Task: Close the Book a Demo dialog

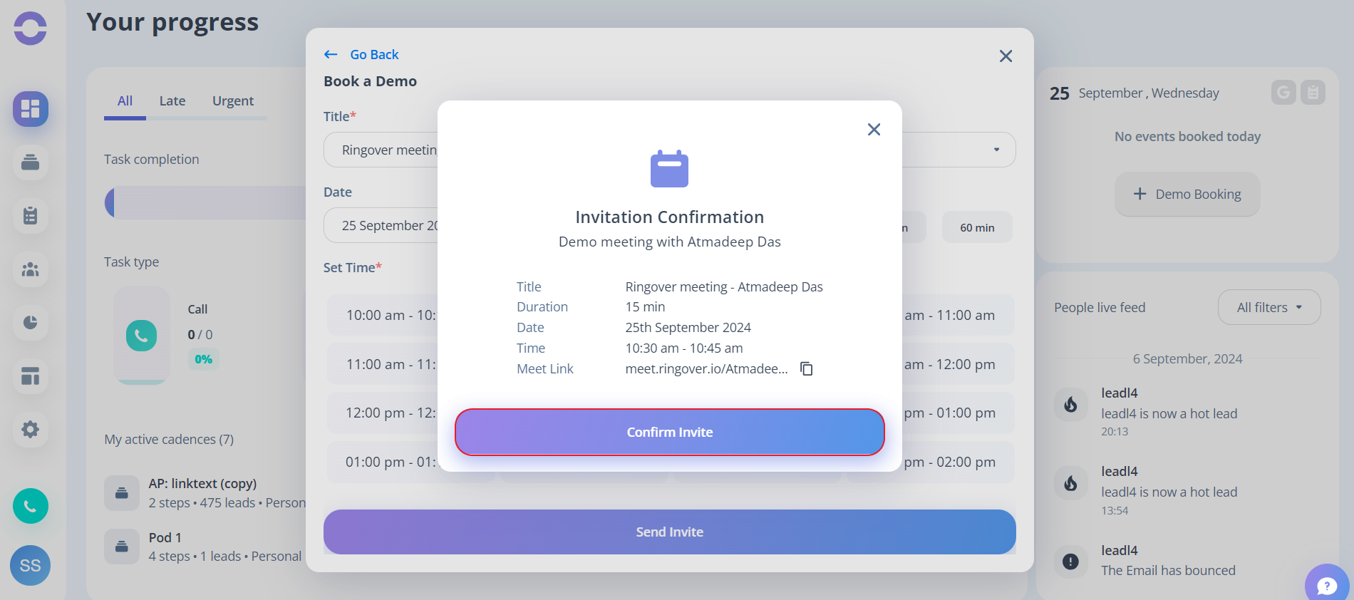Action: [x=1006, y=56]
